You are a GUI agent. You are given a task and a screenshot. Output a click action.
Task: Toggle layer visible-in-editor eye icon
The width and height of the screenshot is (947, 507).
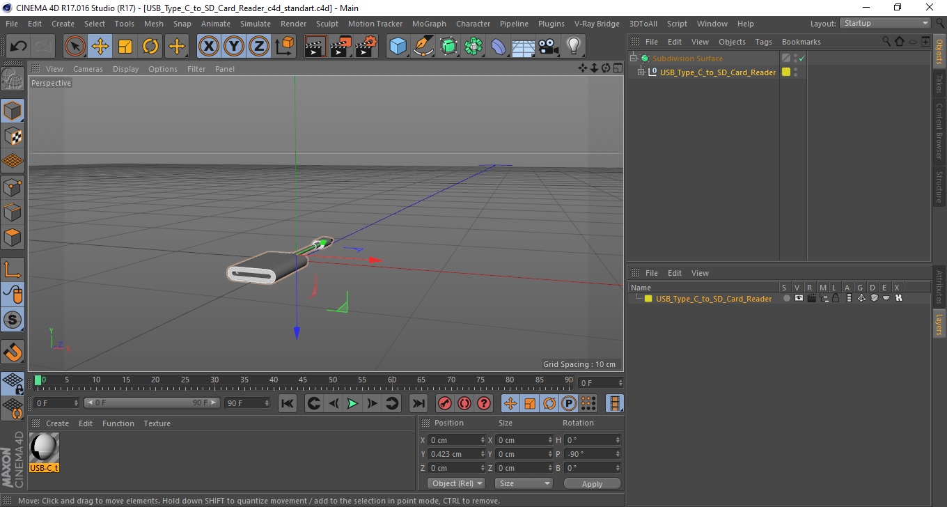pos(799,298)
